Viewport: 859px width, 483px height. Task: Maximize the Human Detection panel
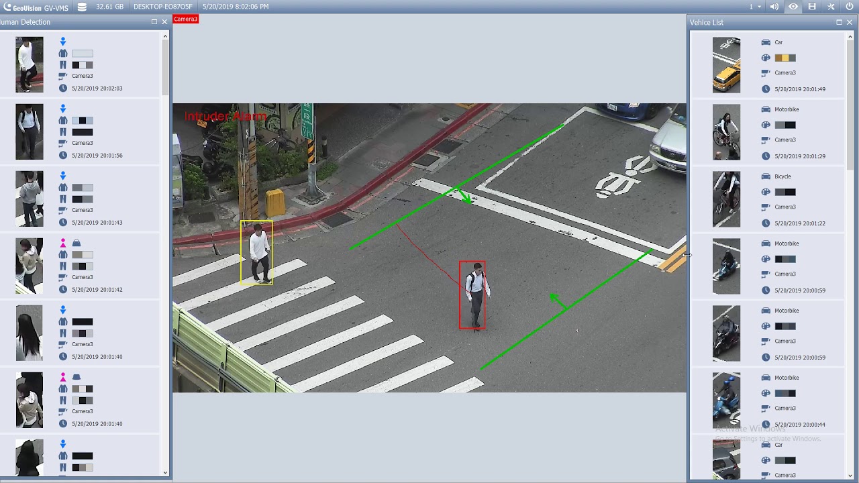[x=154, y=22]
